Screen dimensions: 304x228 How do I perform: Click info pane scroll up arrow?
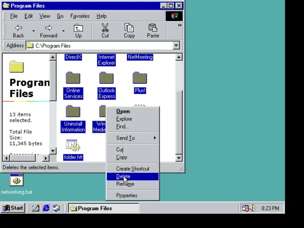tap(53, 57)
